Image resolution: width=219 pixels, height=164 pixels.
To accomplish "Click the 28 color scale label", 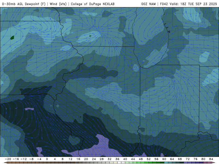I will click(102, 159).
